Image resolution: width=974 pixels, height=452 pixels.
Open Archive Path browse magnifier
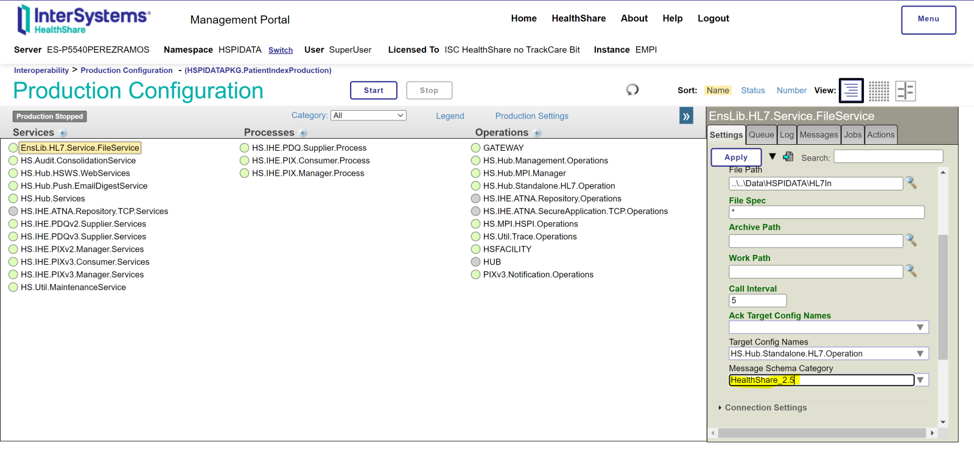[x=911, y=240]
